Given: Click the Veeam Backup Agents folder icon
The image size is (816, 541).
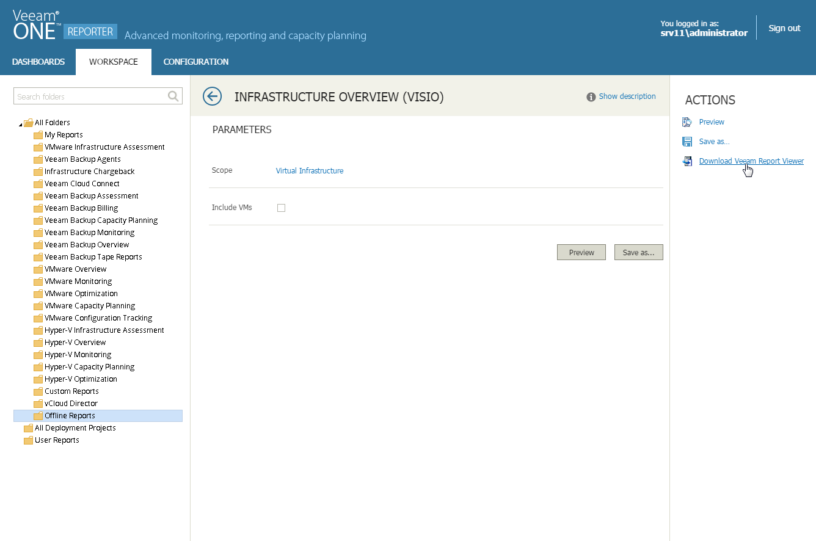Looking at the screenshot, I should 38,159.
